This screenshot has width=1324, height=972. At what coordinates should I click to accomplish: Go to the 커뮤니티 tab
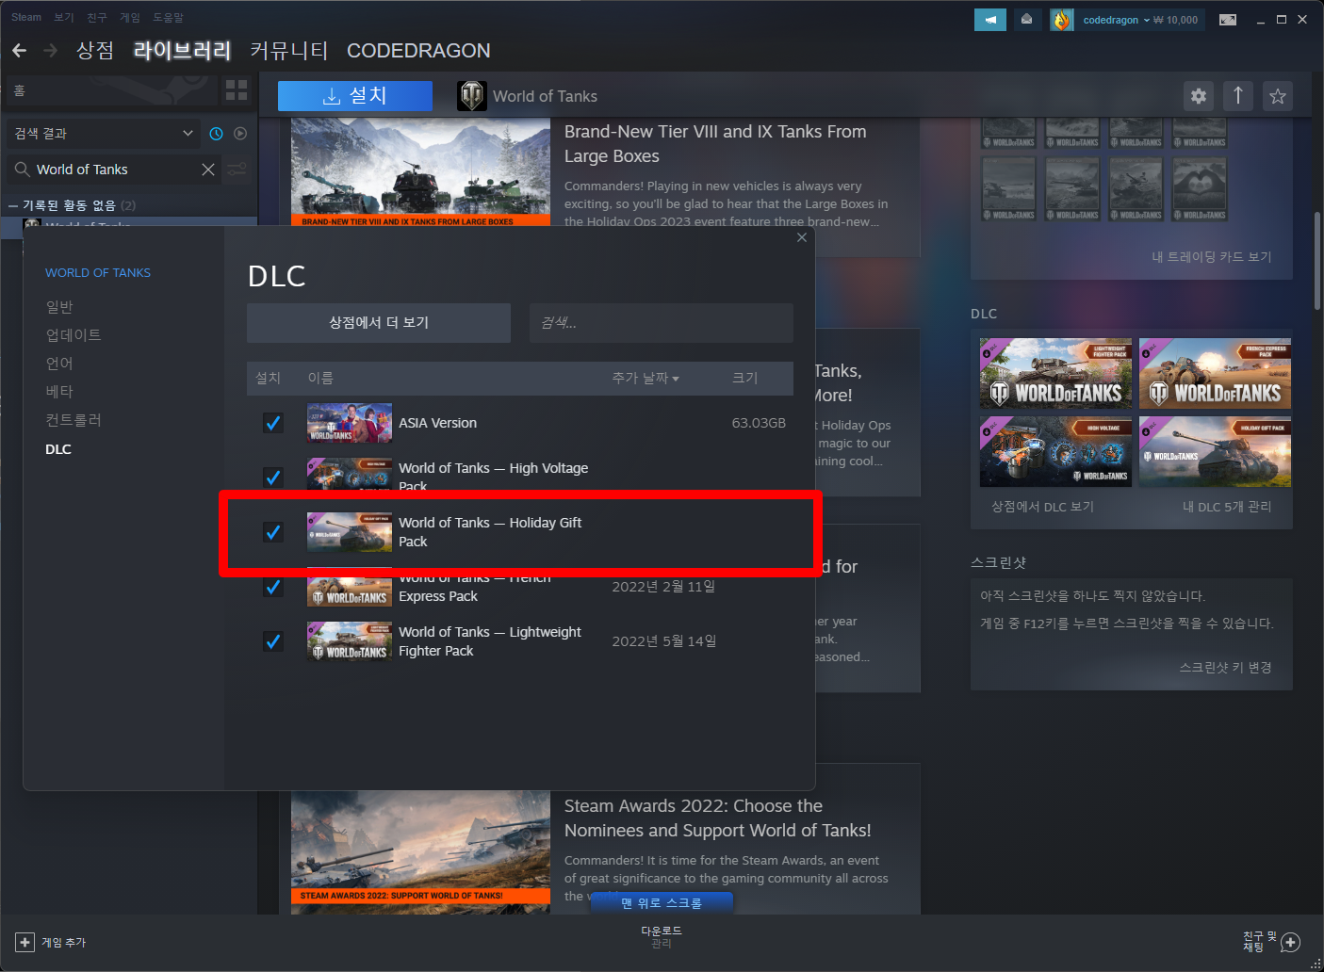coord(289,51)
